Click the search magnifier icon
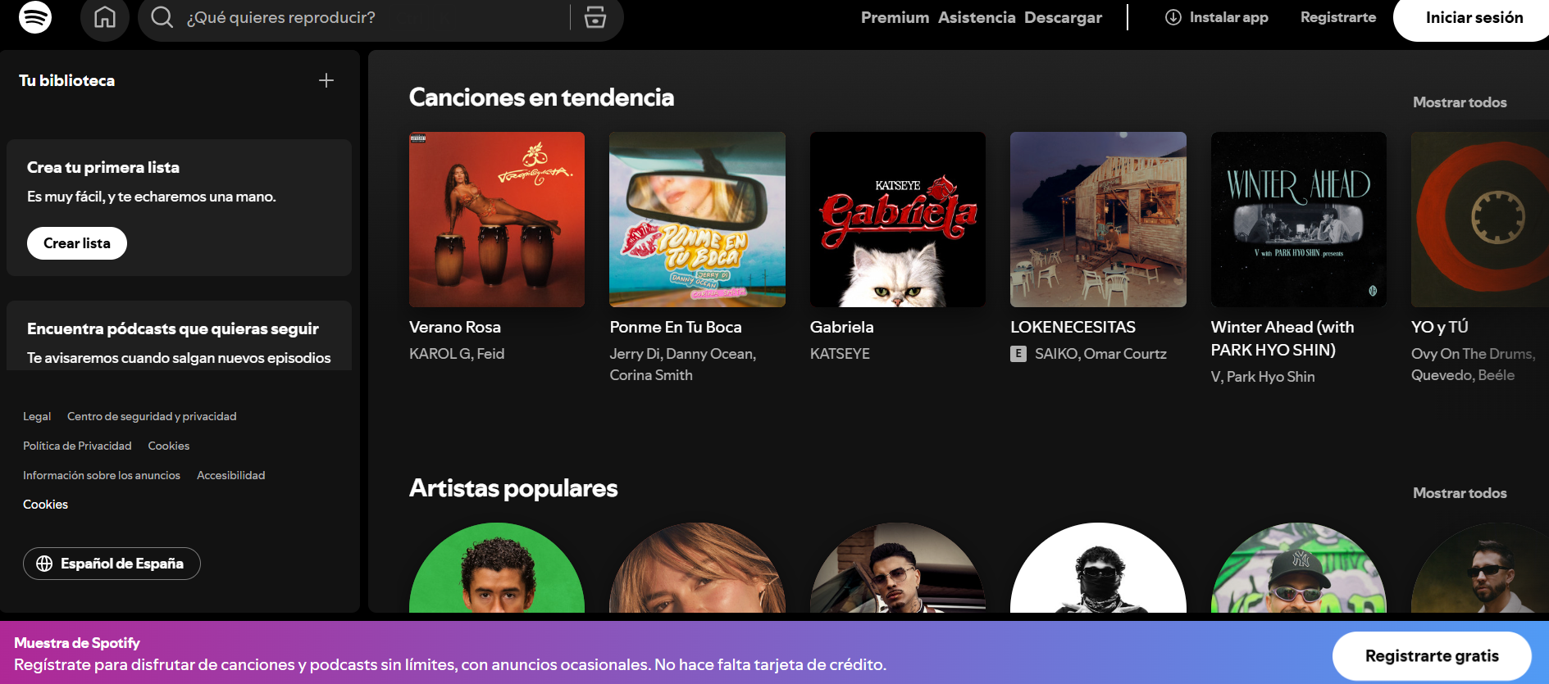Screen dimensions: 1549x684 click(x=162, y=17)
